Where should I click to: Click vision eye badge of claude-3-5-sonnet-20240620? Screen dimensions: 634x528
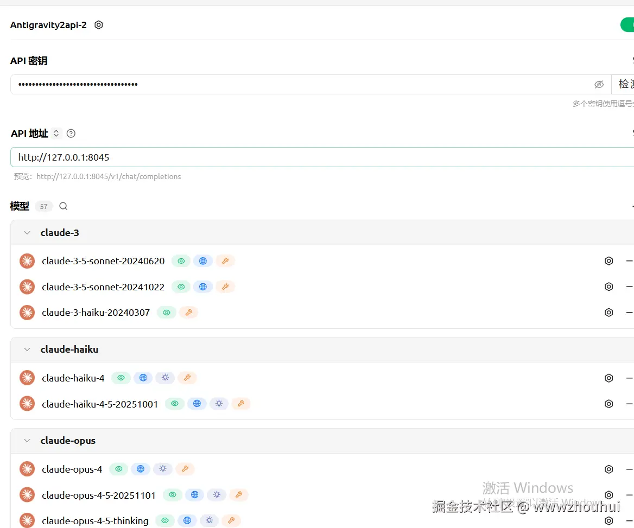tap(181, 261)
